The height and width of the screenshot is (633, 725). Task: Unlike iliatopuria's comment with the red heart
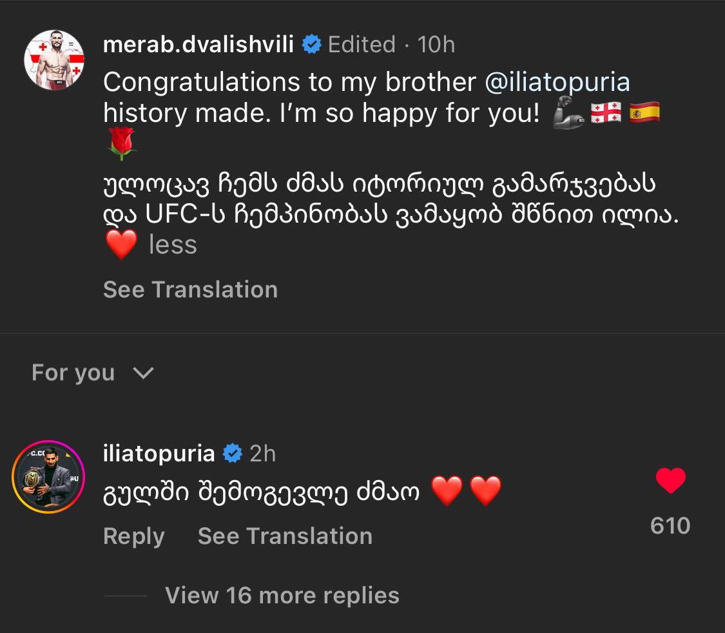(x=670, y=481)
